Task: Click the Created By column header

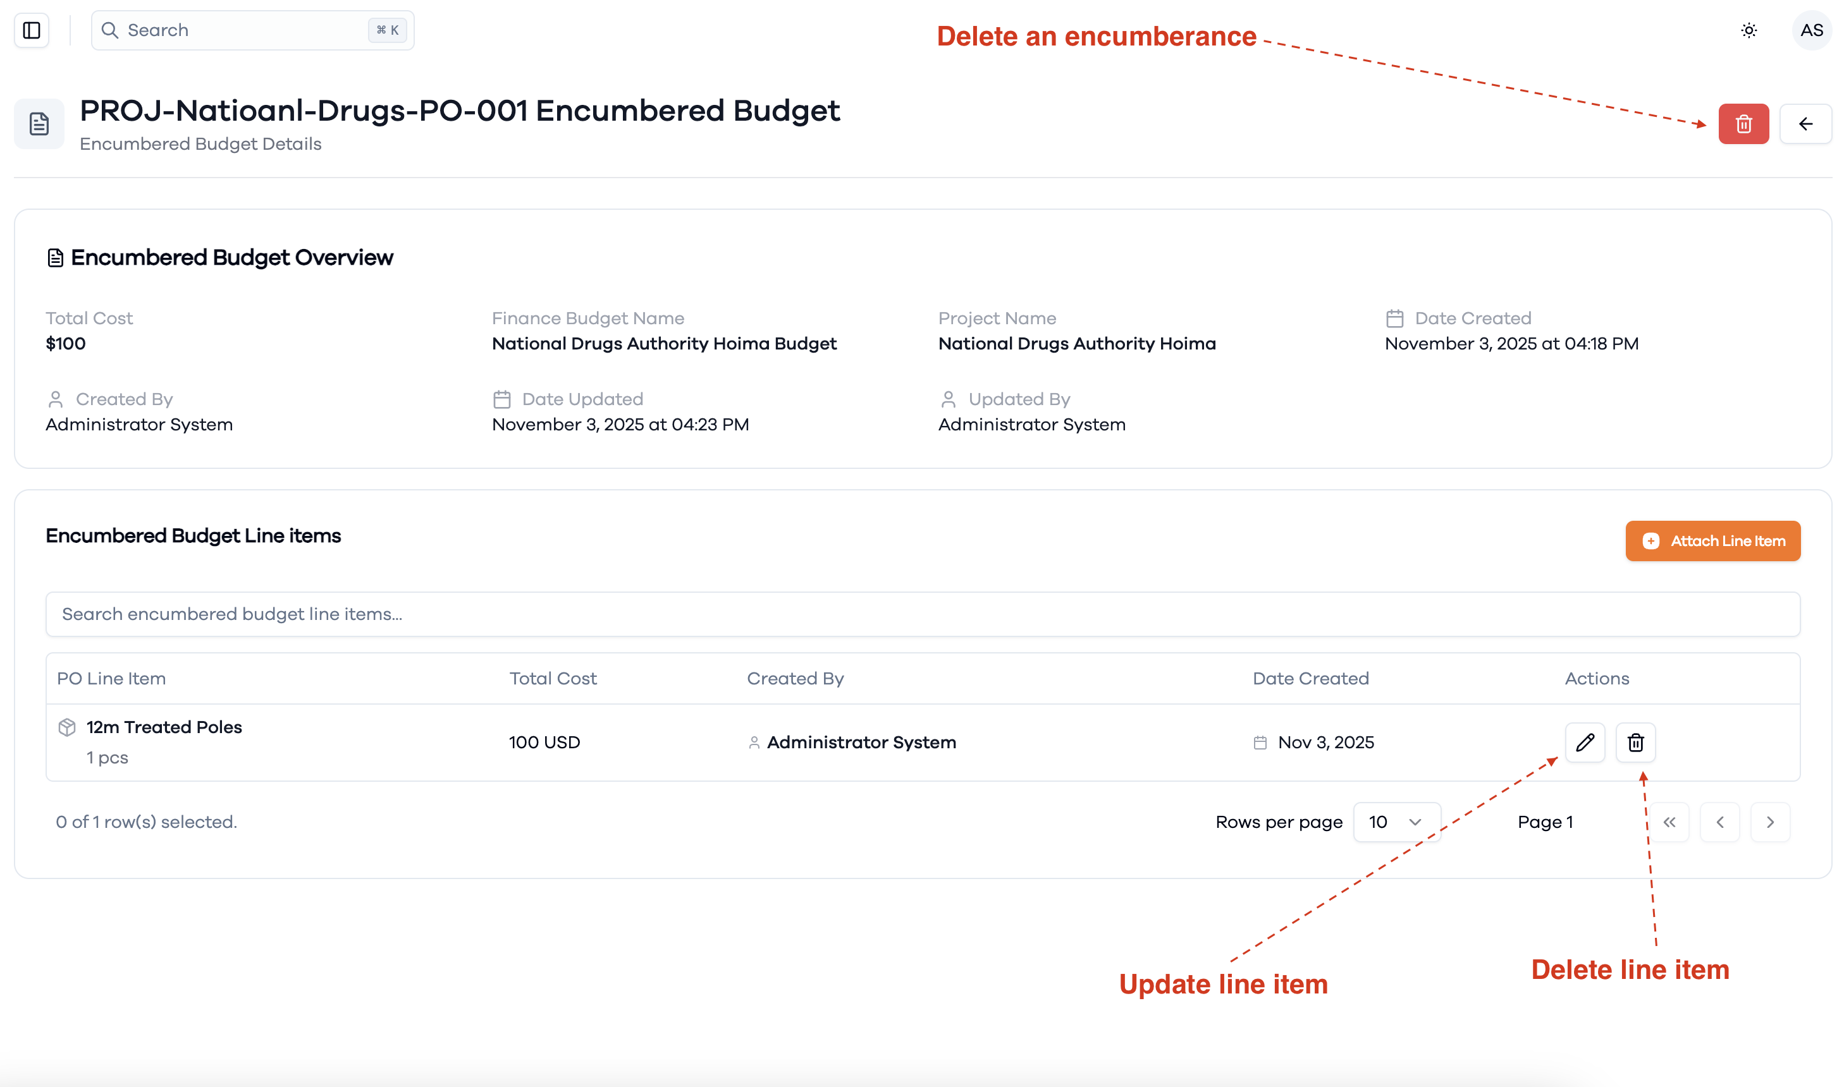Action: tap(795, 678)
